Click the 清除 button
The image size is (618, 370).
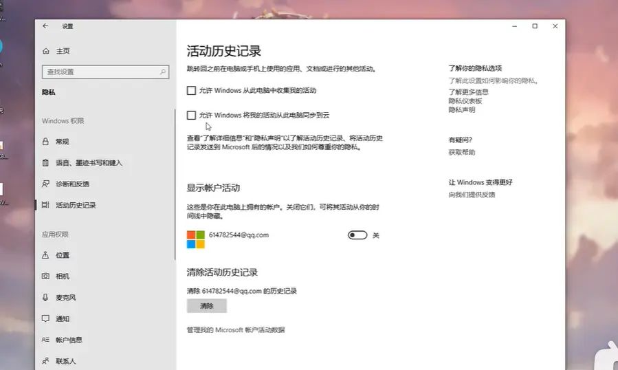point(206,306)
